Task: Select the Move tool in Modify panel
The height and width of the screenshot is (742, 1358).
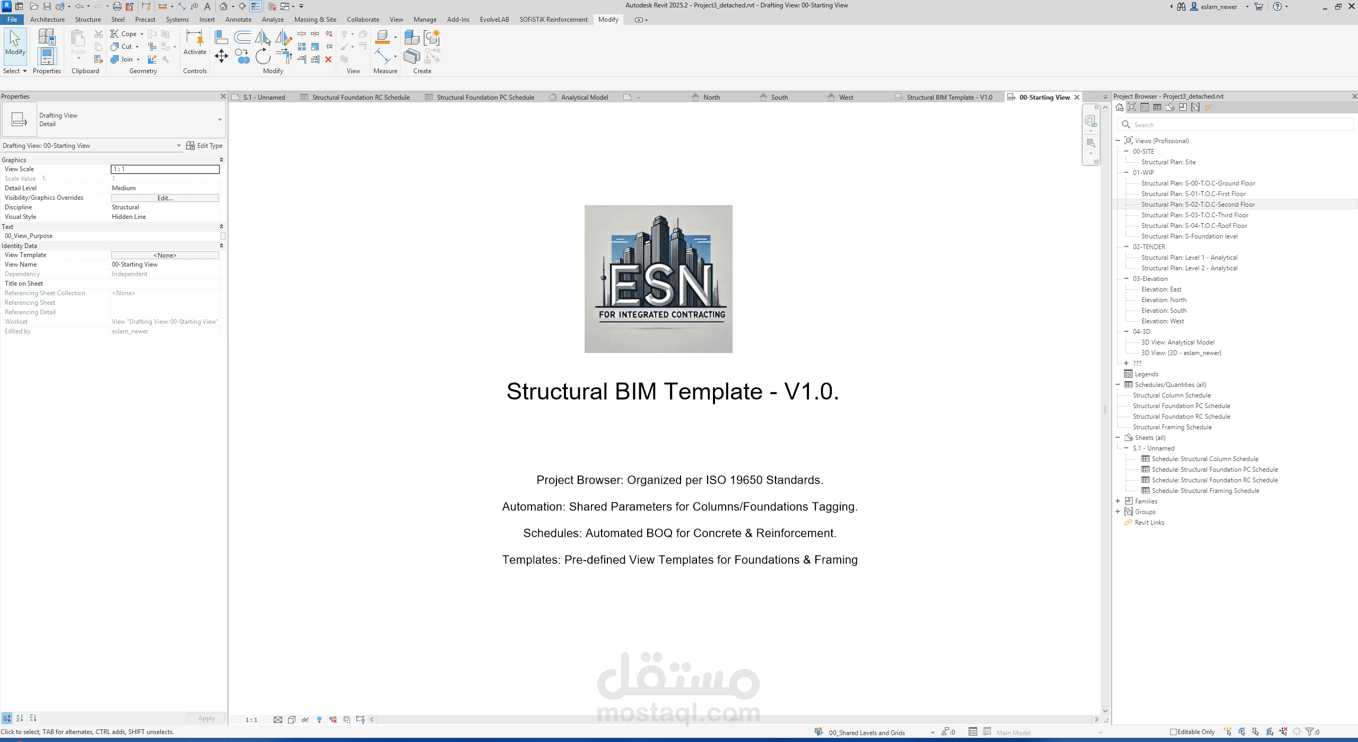Action: pyautogui.click(x=221, y=56)
